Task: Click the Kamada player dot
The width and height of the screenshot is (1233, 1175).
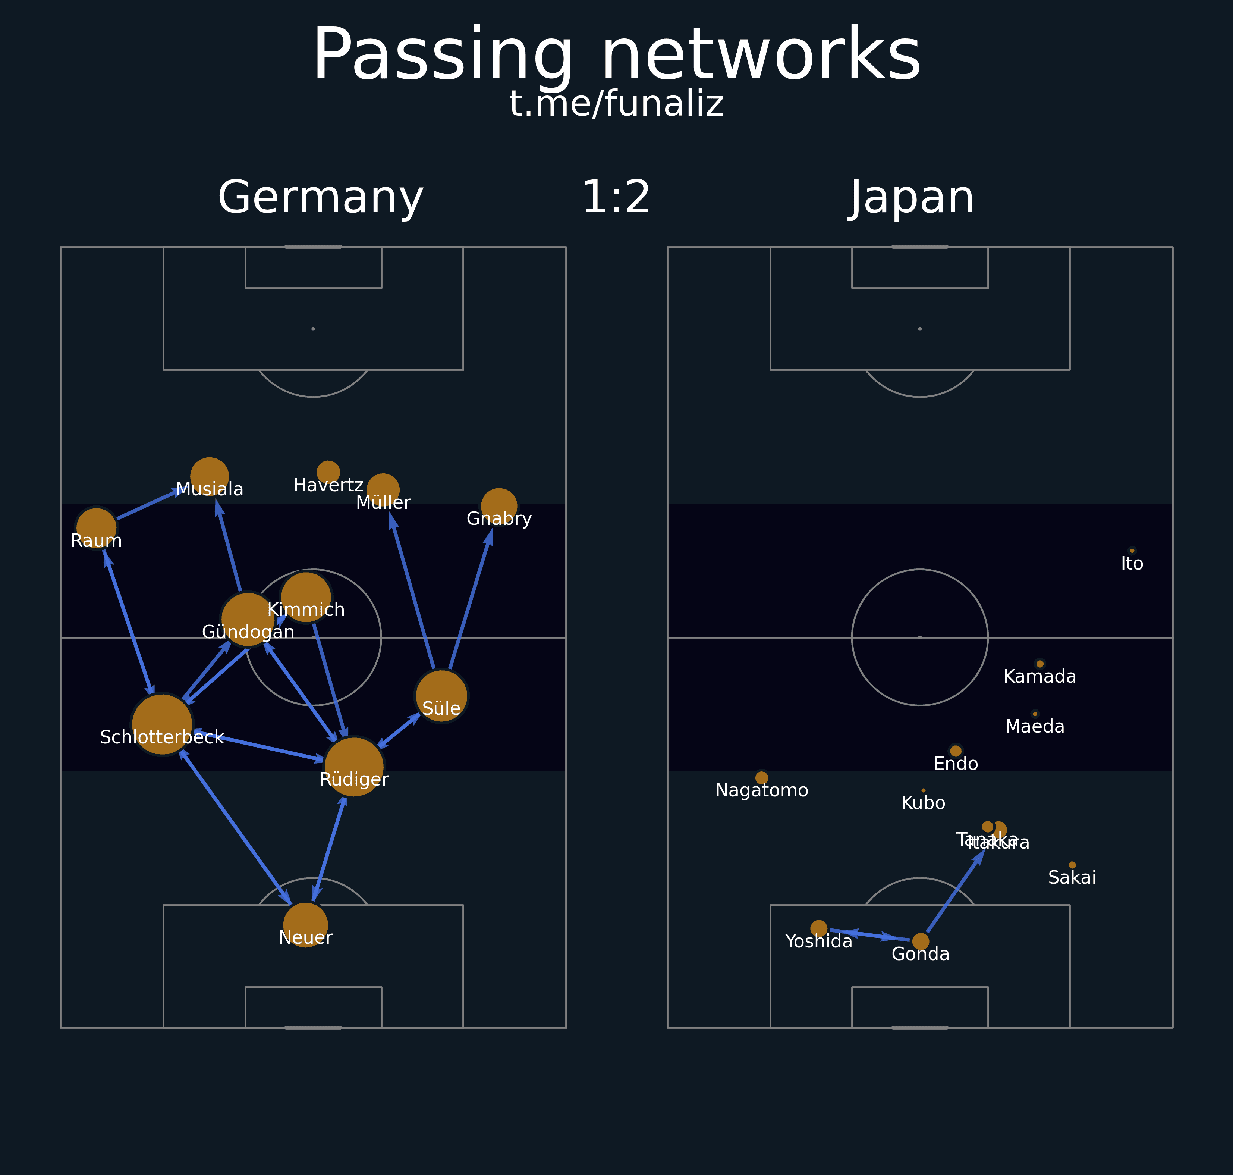Action: 1040,664
